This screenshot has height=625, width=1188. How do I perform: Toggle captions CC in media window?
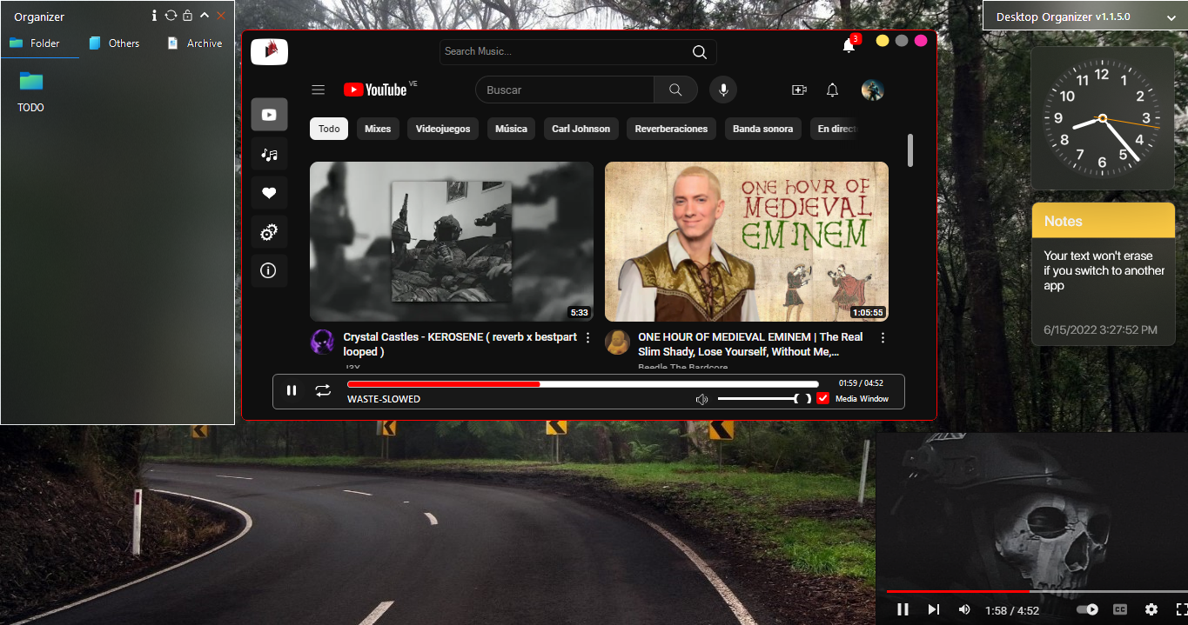click(1121, 609)
